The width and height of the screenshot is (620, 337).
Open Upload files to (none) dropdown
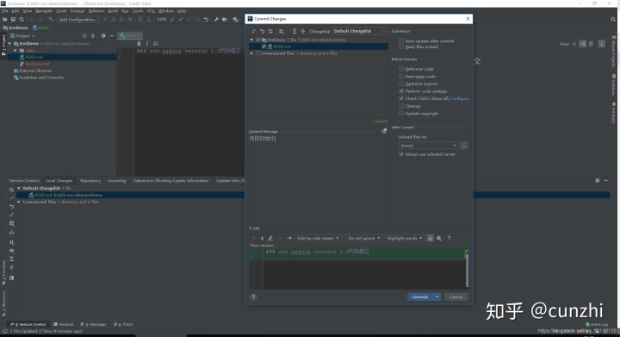[428, 146]
